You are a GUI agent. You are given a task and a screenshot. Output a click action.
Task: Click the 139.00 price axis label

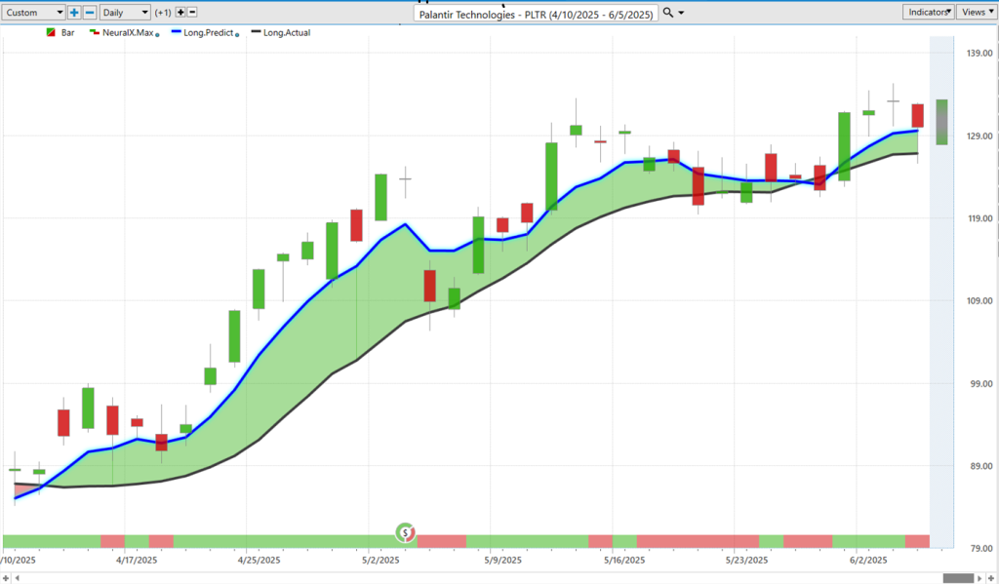(979, 53)
